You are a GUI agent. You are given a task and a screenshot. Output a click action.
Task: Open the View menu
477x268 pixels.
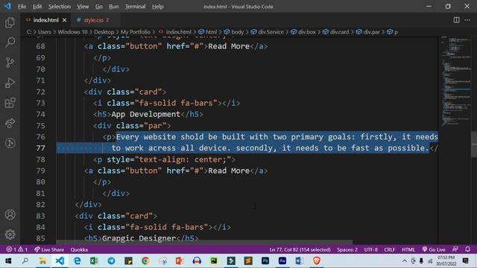point(83,7)
